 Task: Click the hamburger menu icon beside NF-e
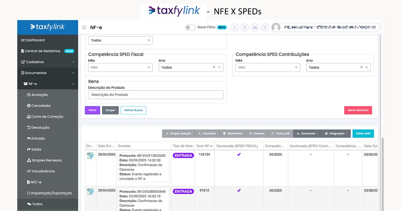[x=84, y=27]
